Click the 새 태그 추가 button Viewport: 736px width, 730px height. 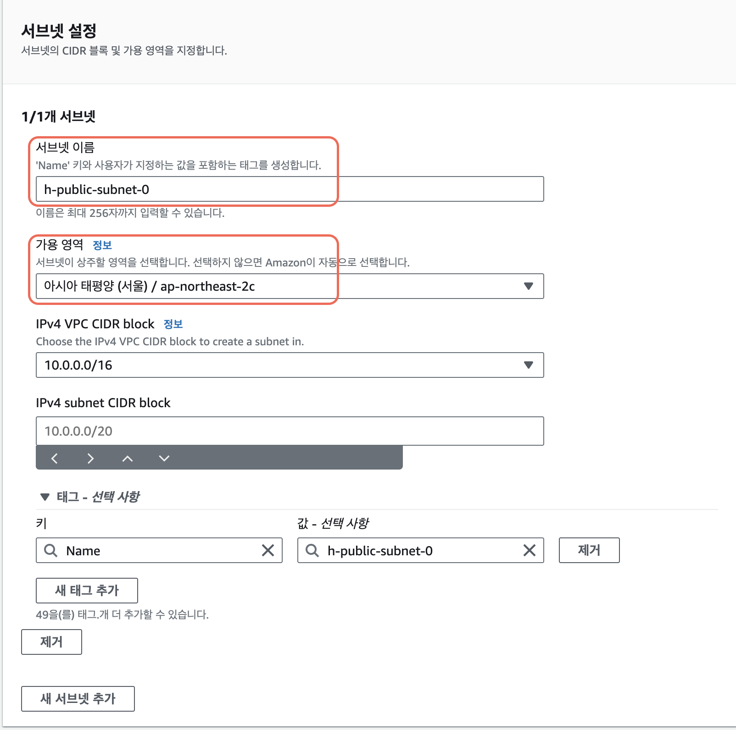tap(87, 591)
